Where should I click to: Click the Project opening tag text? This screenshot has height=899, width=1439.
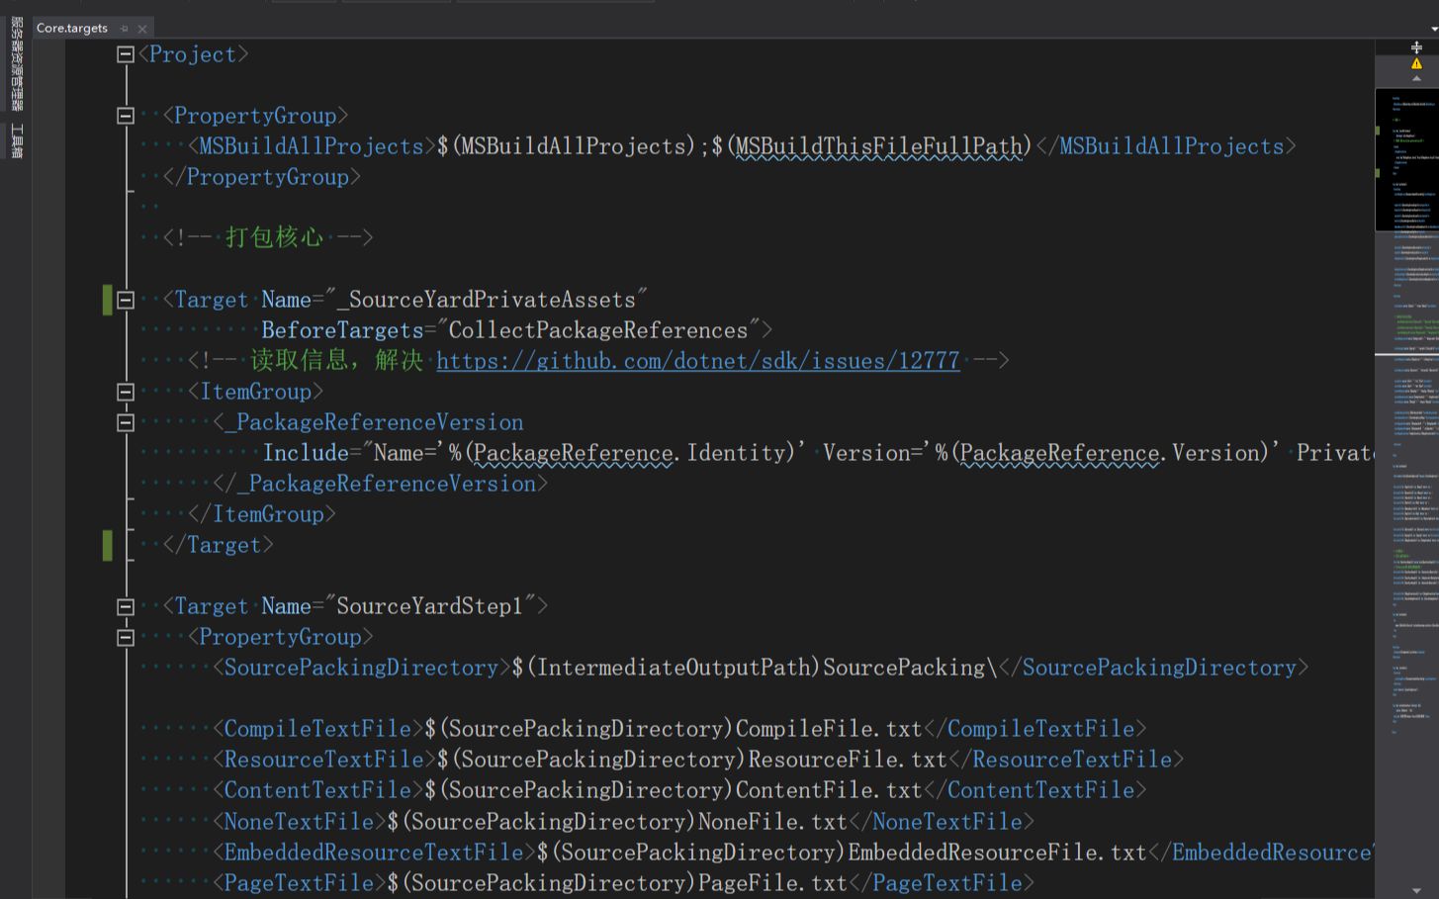194,54
